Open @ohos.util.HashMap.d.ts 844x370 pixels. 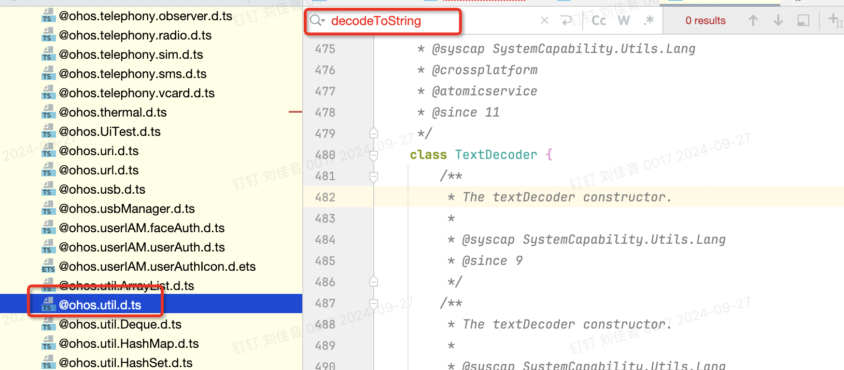tap(128, 344)
